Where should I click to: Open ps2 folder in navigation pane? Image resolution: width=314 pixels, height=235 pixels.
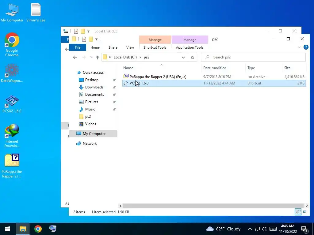pos(88,117)
